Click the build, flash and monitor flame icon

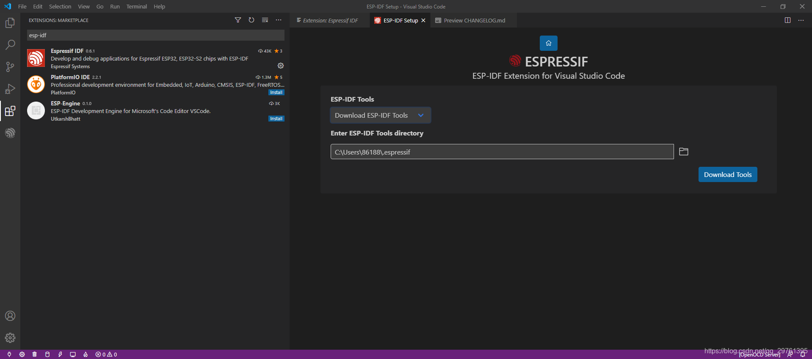click(86, 354)
